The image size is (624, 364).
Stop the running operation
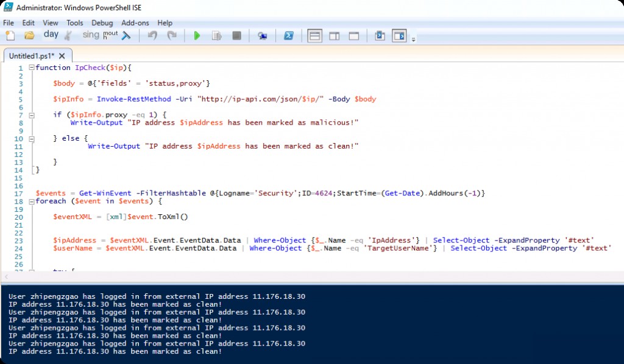237,36
